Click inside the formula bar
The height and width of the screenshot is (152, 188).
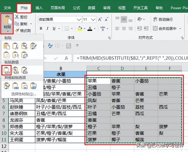point(130,58)
